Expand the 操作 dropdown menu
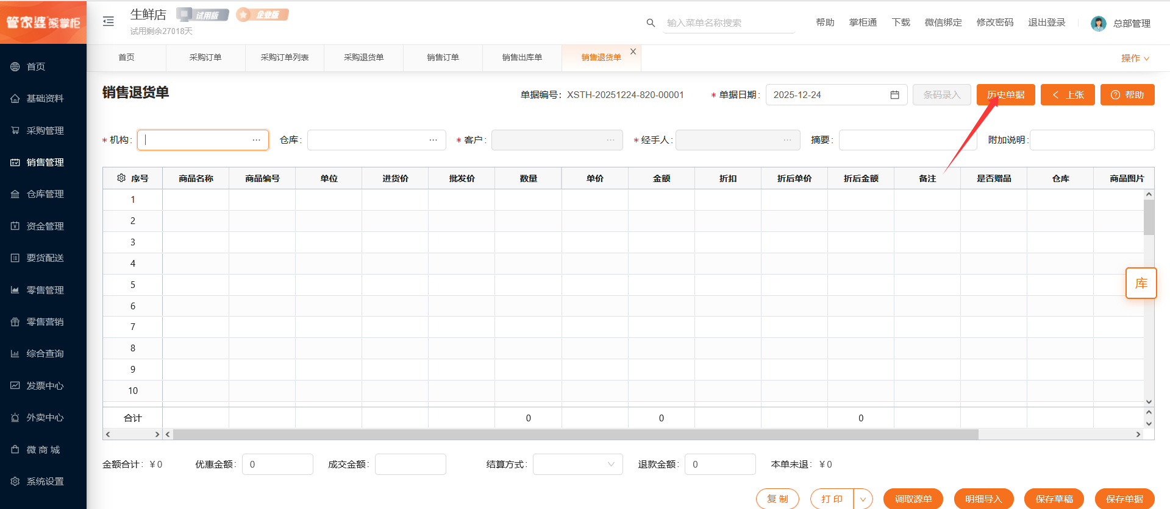1170x509 pixels. click(1135, 58)
